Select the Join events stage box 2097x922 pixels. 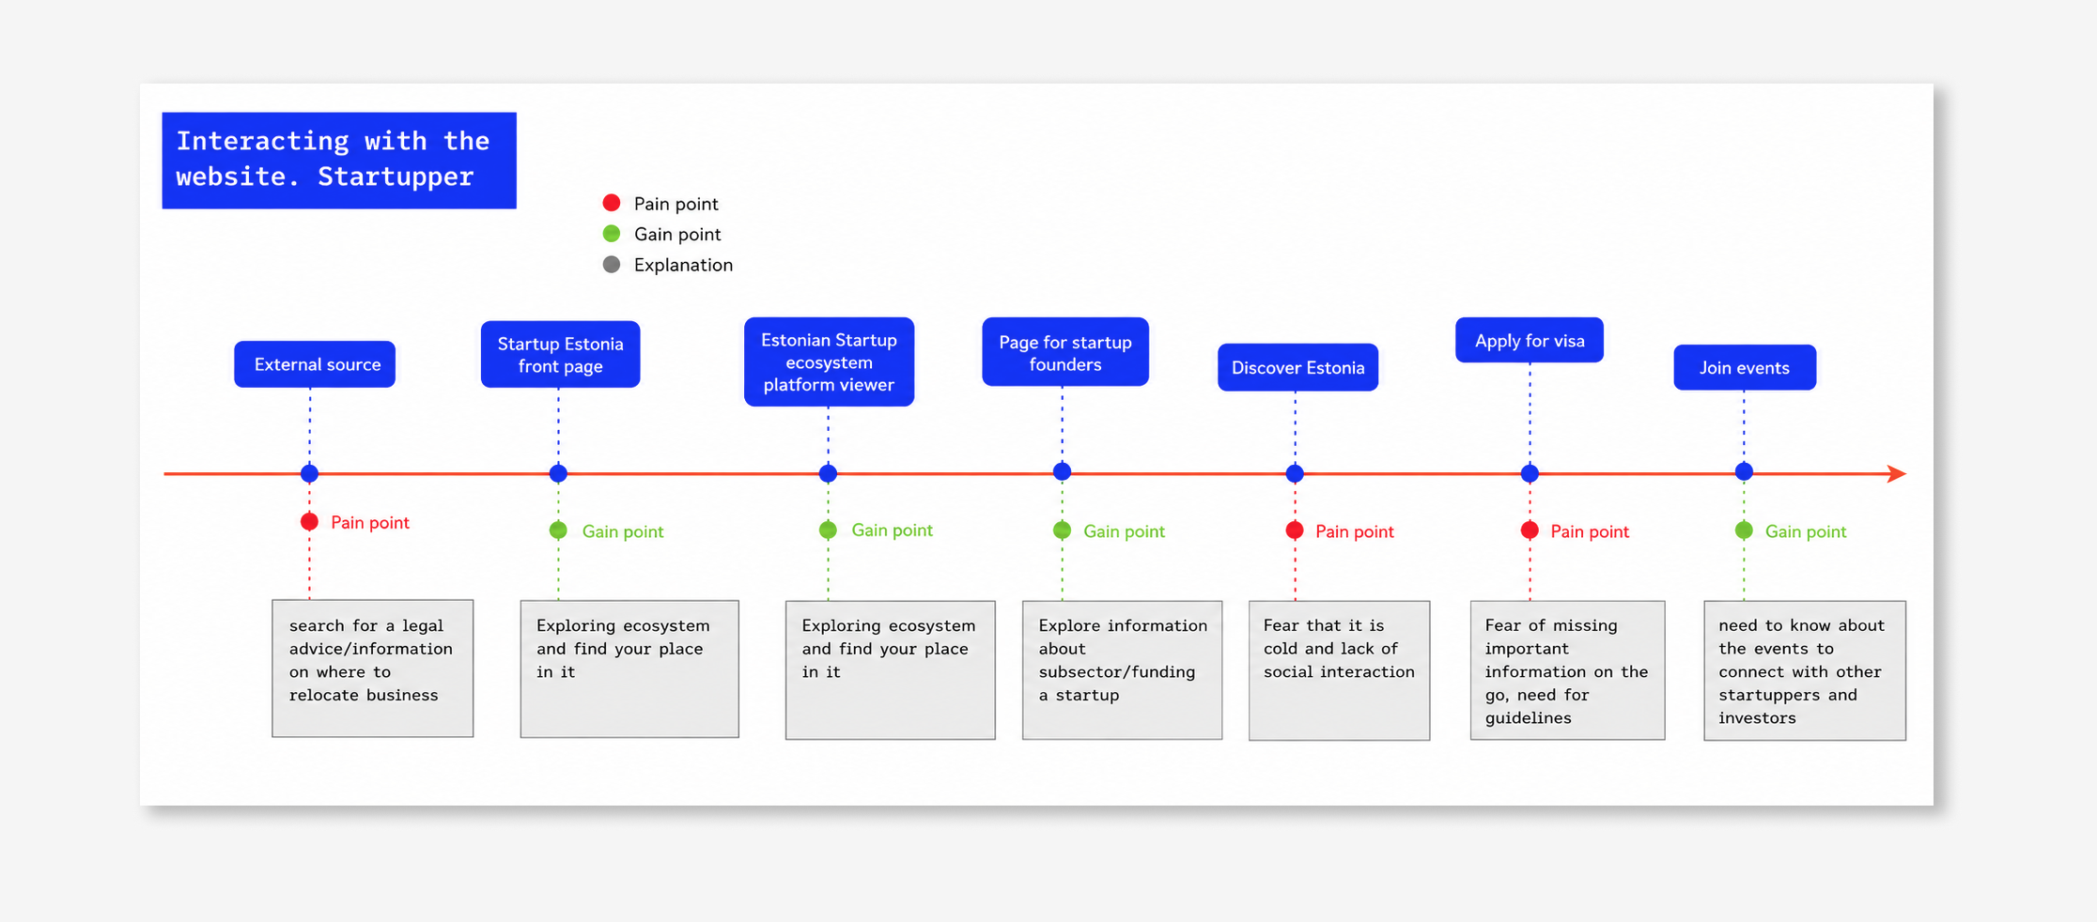pyautogui.click(x=1745, y=367)
